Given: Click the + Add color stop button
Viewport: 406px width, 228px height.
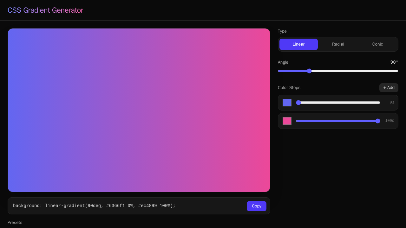Looking at the screenshot, I should click(x=389, y=88).
